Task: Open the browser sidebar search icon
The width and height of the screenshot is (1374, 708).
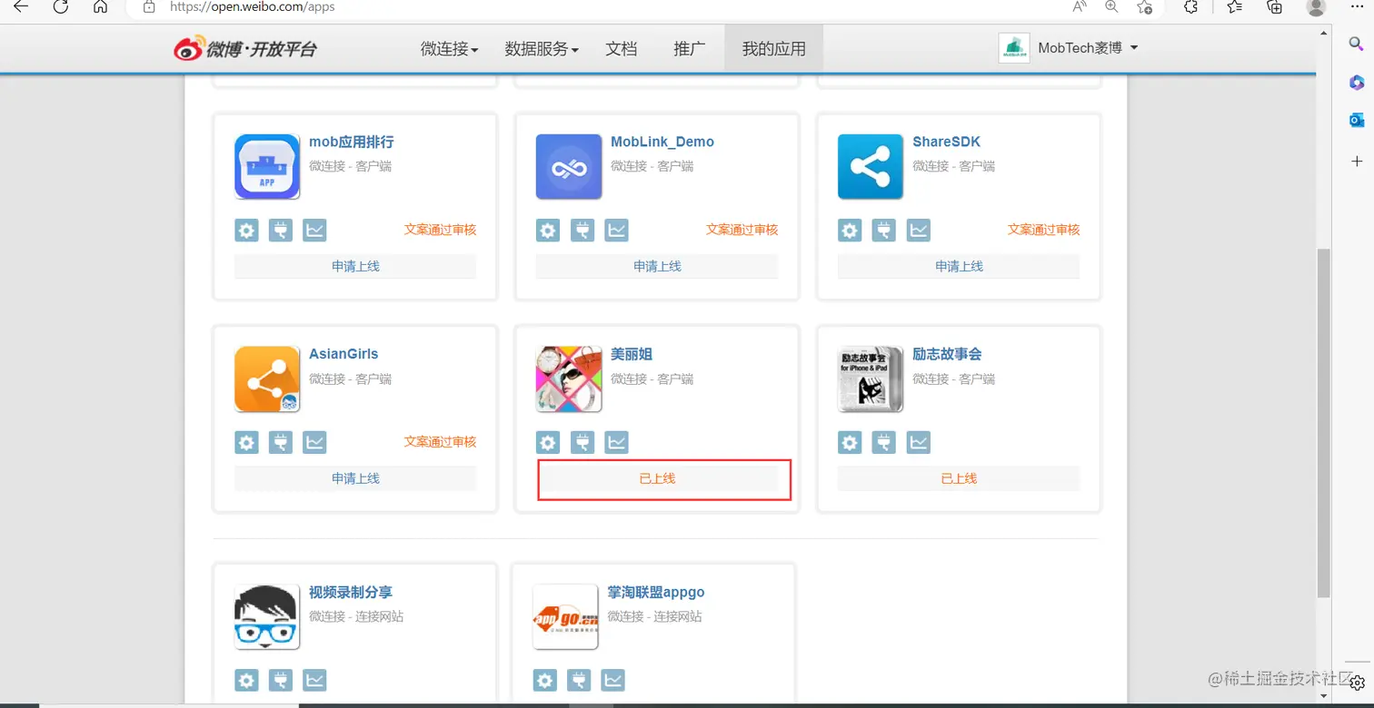Action: tap(1357, 44)
